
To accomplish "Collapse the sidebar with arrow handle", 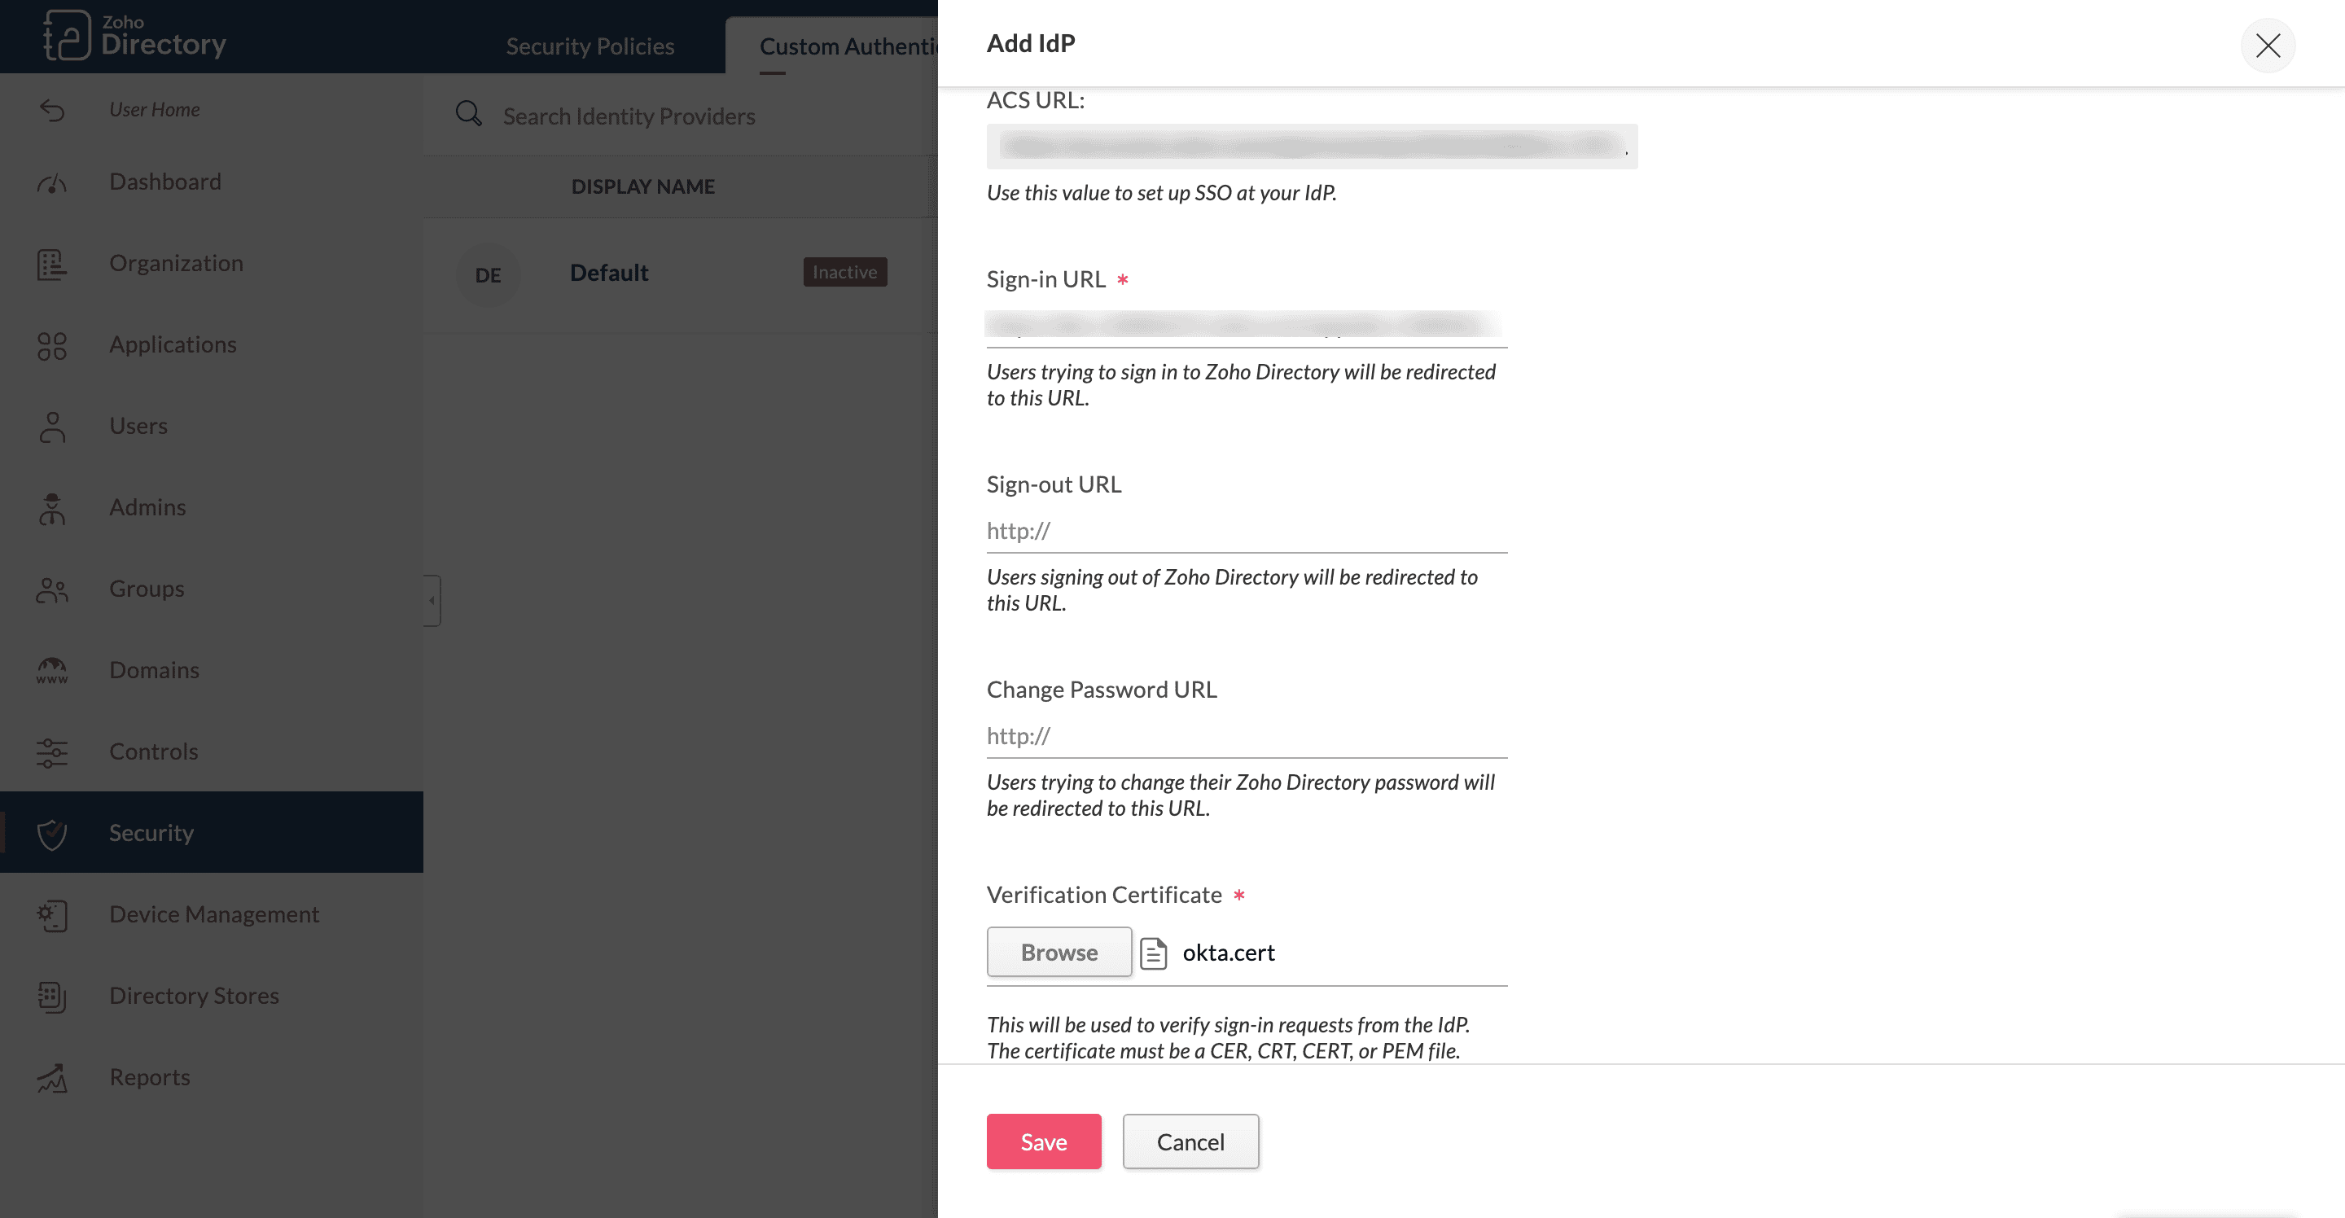I will tap(432, 600).
